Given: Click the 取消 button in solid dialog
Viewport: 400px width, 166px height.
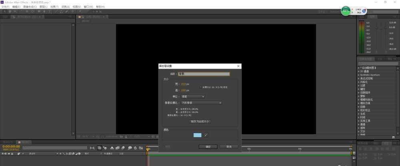Looking at the screenshot, I should (x=229, y=147).
